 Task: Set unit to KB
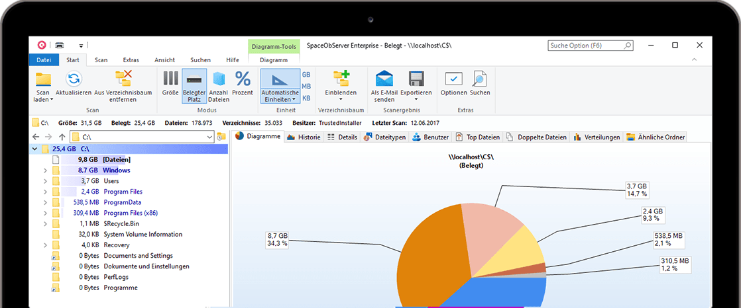[x=306, y=98]
